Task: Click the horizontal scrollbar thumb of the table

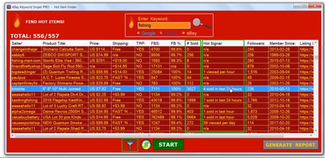Action: [x=149, y=135]
